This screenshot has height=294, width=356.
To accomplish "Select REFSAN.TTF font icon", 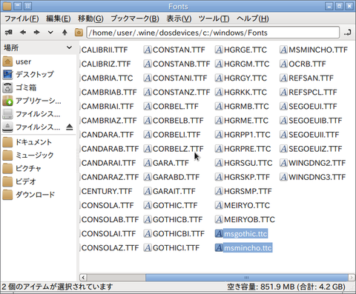I will click(283, 78).
